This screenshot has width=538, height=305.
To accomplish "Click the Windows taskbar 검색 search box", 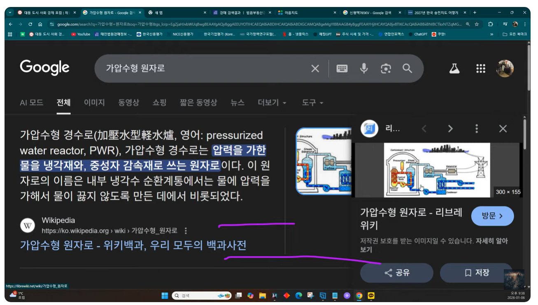I will point(201,296).
